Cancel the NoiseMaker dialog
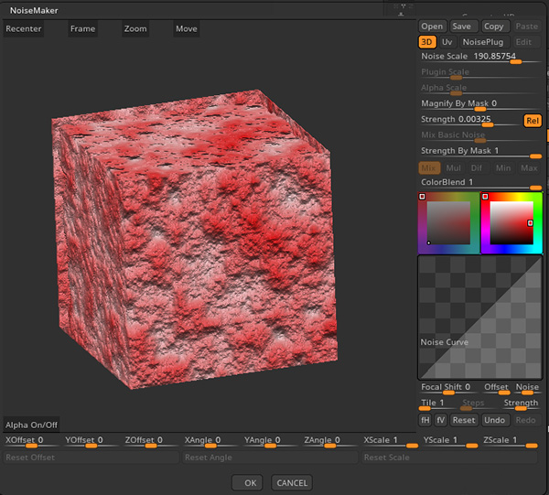Screen dimensions: 549x495 pyautogui.click(x=291, y=482)
